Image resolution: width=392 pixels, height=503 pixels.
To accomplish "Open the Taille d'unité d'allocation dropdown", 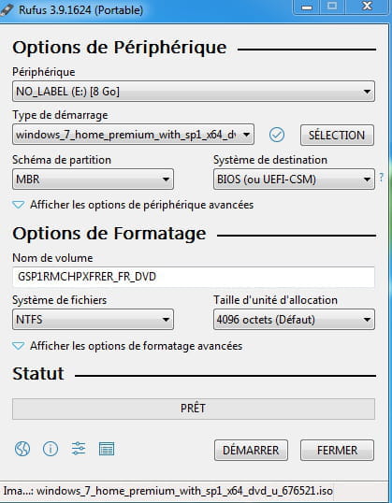I will coord(294,320).
